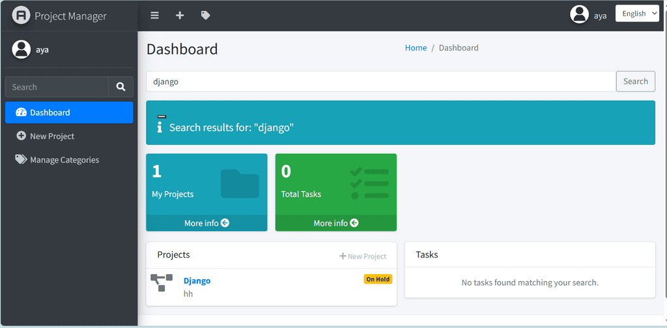Viewport: 667px width, 328px height.
Task: Select New Project in sidebar menu
Action: 52,136
